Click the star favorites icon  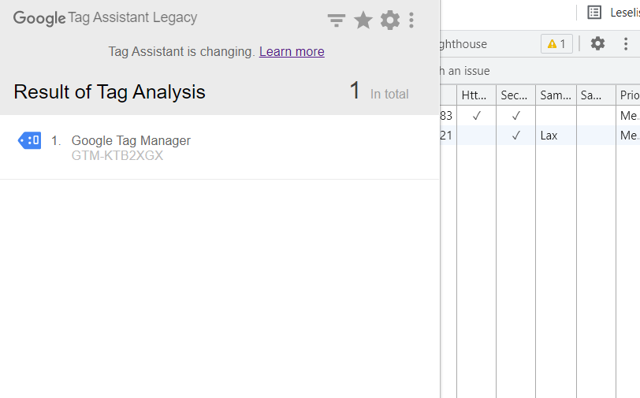point(363,20)
